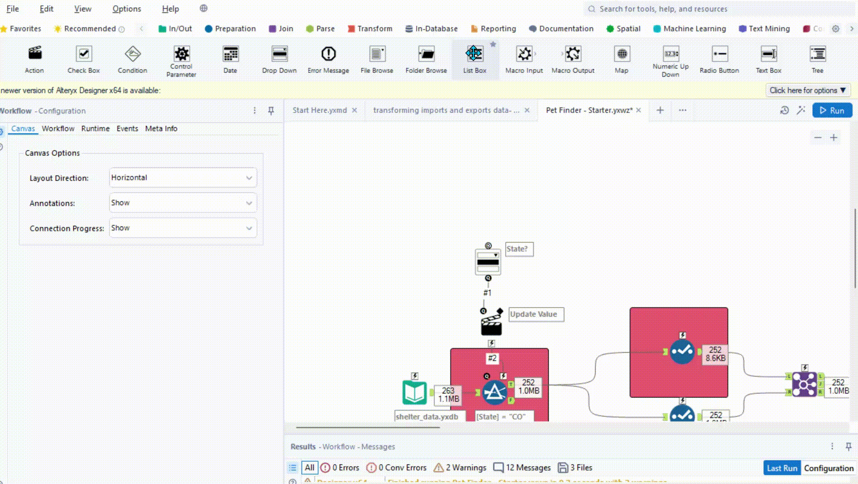Screen dimensions: 858x484
Task: Click the Action clapperboard node on canvas
Action: click(x=491, y=323)
